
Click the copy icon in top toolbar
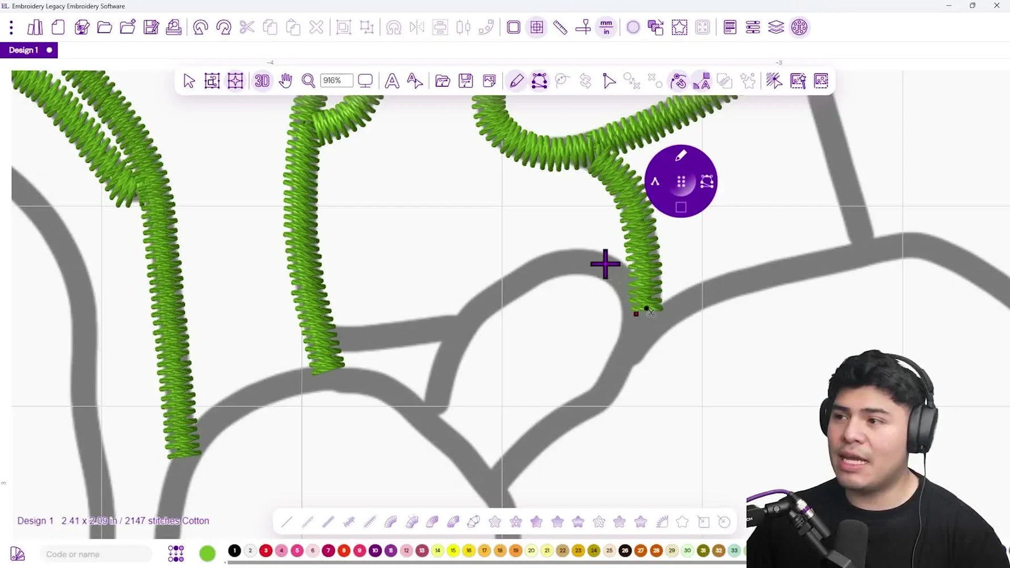[x=270, y=27]
